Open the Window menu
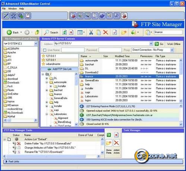The width and height of the screenshot is (186, 171). tap(12, 9)
